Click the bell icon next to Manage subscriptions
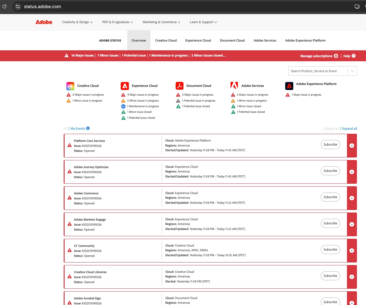The height and width of the screenshot is (305, 366). point(336,56)
